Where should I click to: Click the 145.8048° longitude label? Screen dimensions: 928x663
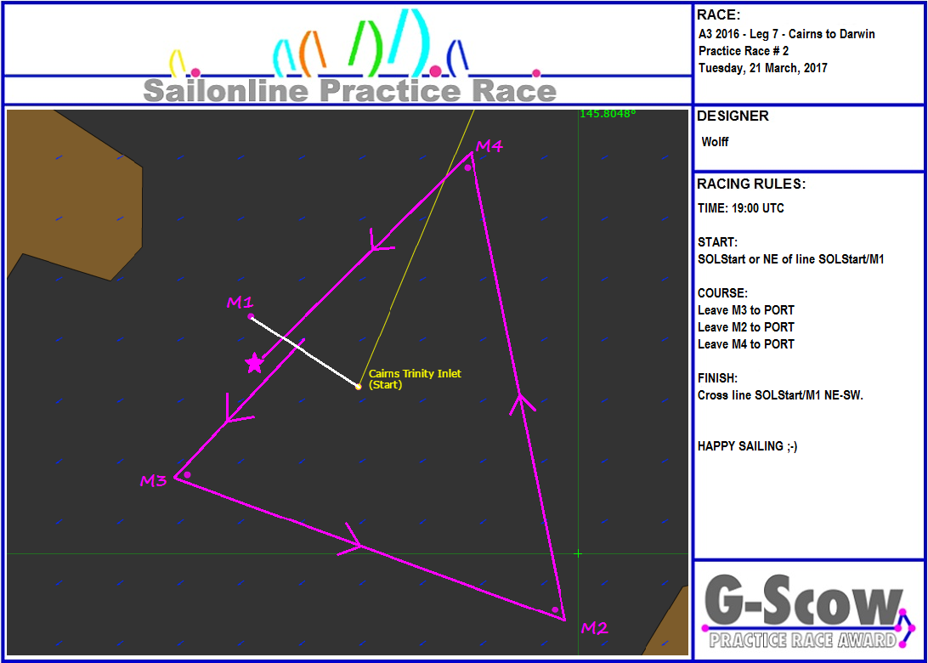click(608, 113)
